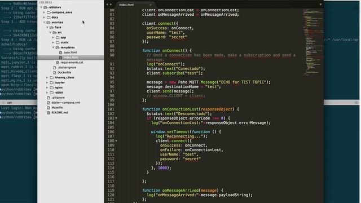Click the nginx folder icon
The width and height of the screenshot is (361, 203).
(51, 88)
